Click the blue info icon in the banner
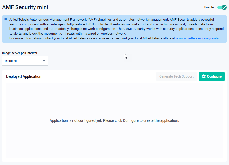This screenshot has height=165, width=229. (x=6, y=19)
